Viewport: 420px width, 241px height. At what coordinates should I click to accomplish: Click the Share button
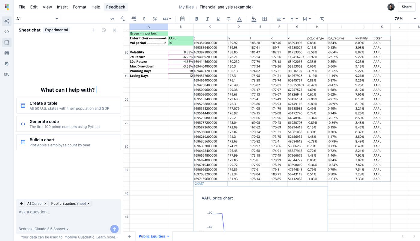[x=407, y=7]
